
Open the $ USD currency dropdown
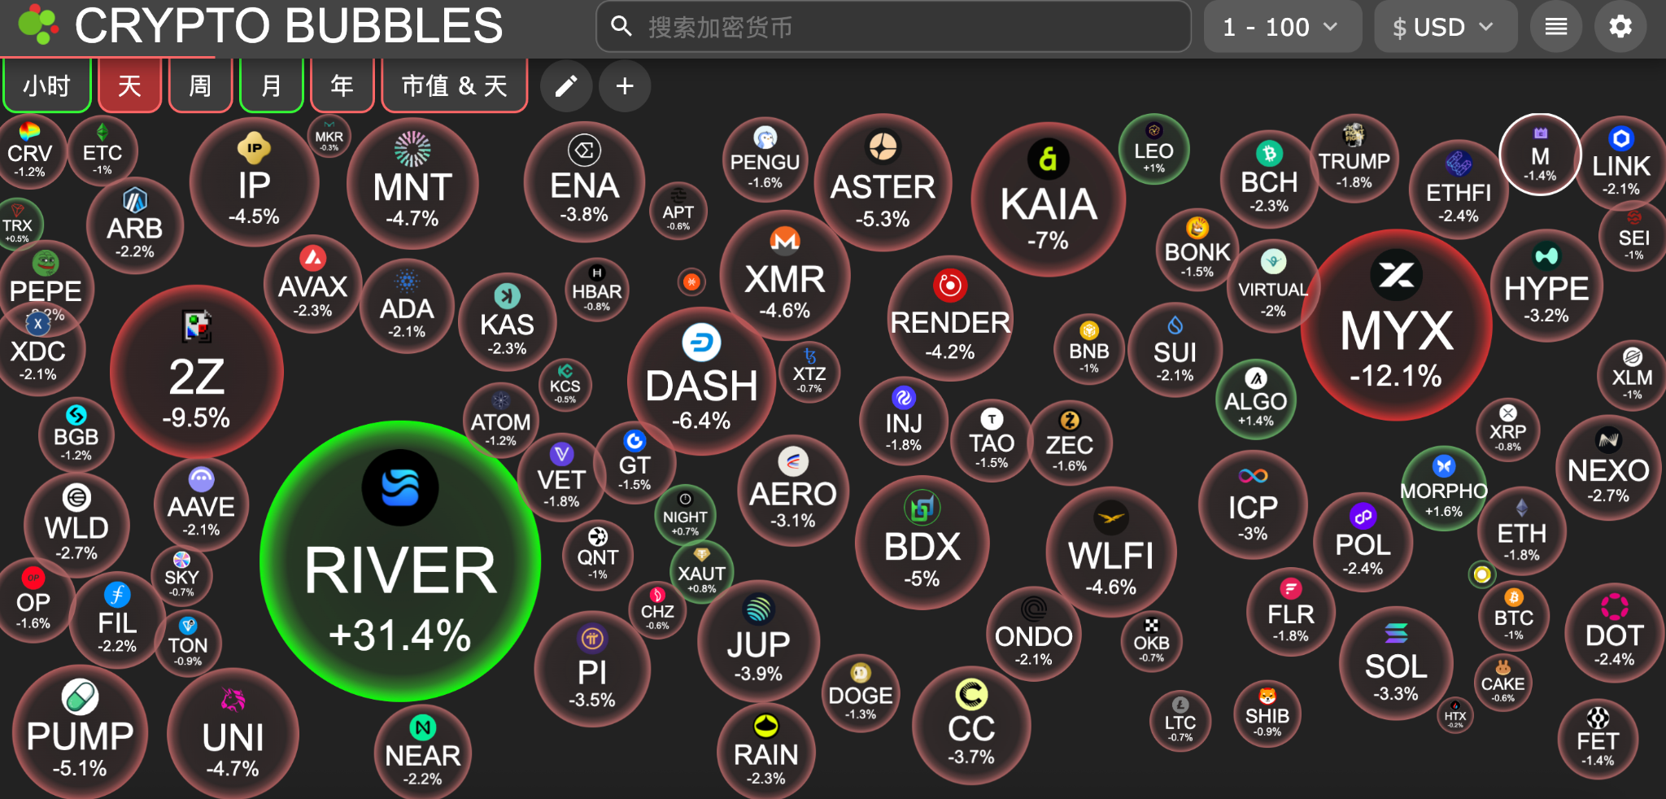point(1444,27)
